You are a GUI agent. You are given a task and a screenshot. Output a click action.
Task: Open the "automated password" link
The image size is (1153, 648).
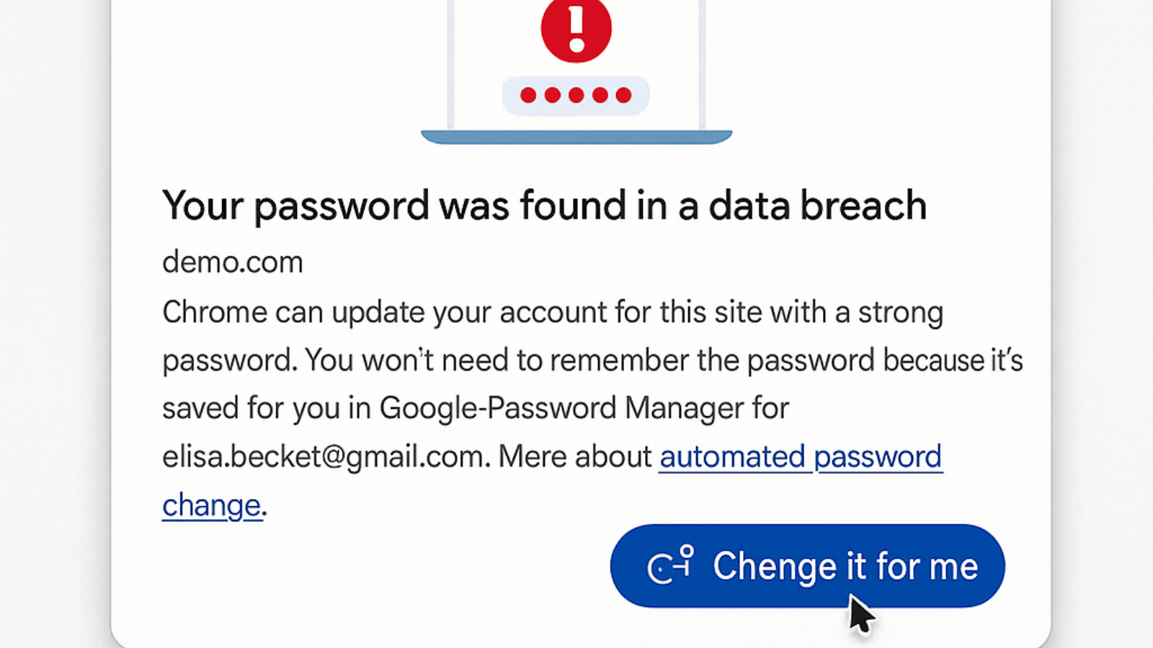click(x=800, y=456)
